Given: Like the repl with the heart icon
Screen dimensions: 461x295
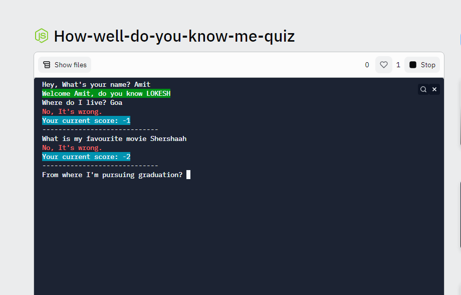Looking at the screenshot, I should (384, 65).
